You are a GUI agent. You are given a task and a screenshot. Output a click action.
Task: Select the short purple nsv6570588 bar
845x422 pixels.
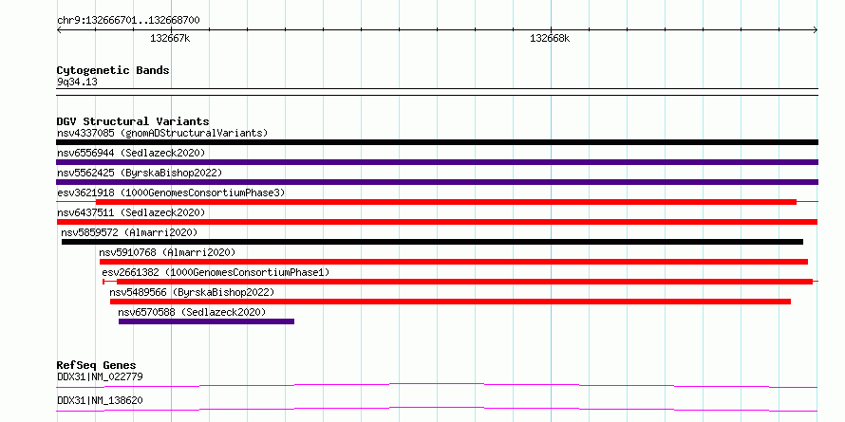[206, 321]
